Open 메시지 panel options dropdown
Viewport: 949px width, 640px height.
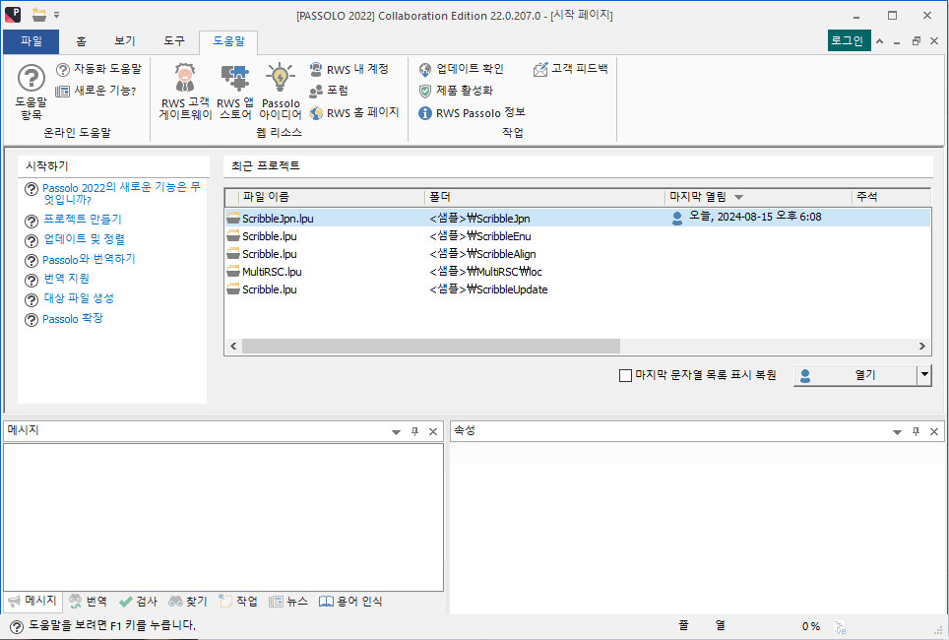coord(396,431)
